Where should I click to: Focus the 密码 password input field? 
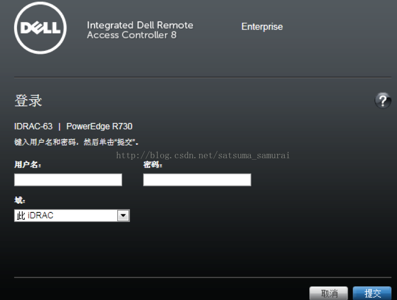pos(197,180)
